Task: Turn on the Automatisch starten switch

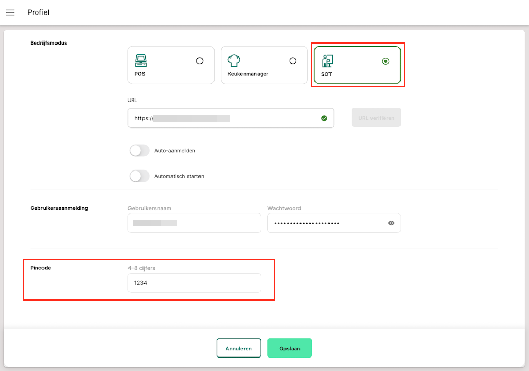Action: click(x=139, y=176)
